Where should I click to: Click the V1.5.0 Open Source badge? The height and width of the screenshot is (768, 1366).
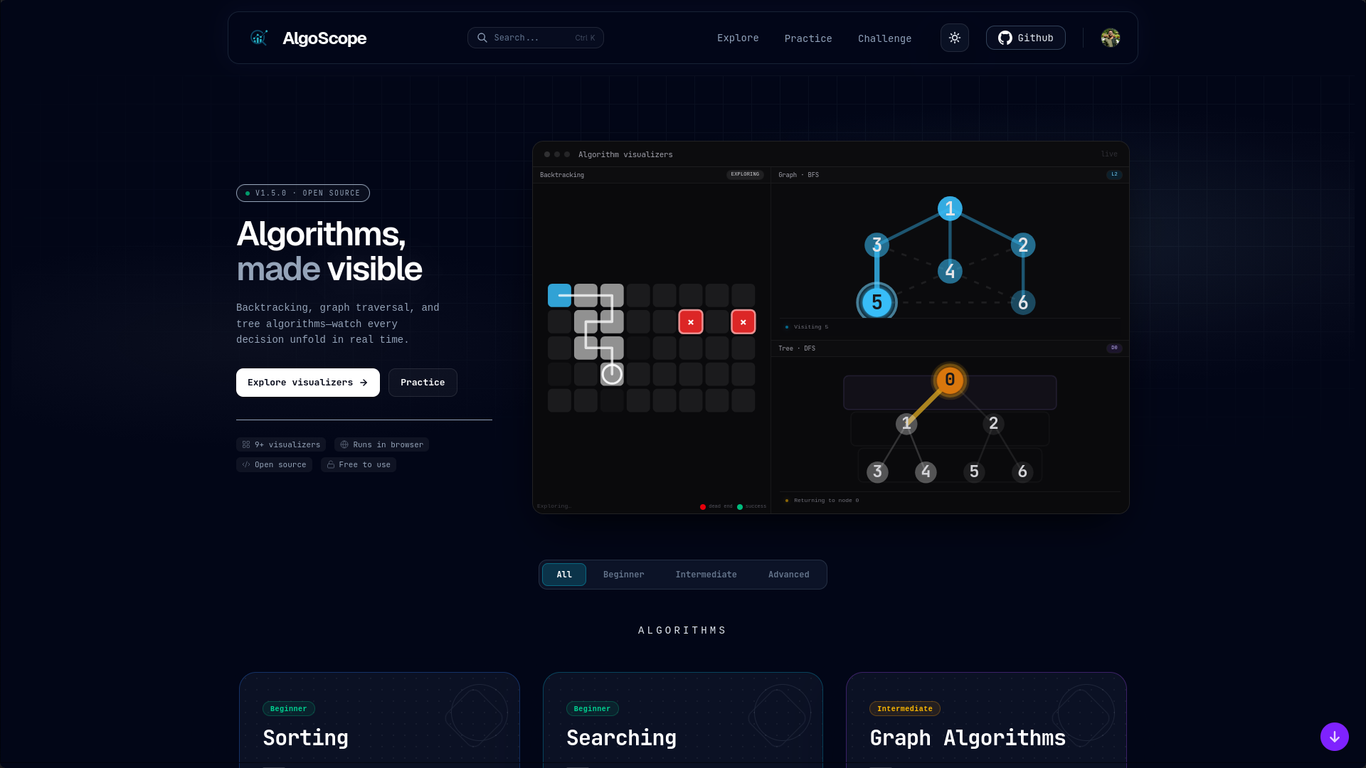tap(303, 193)
